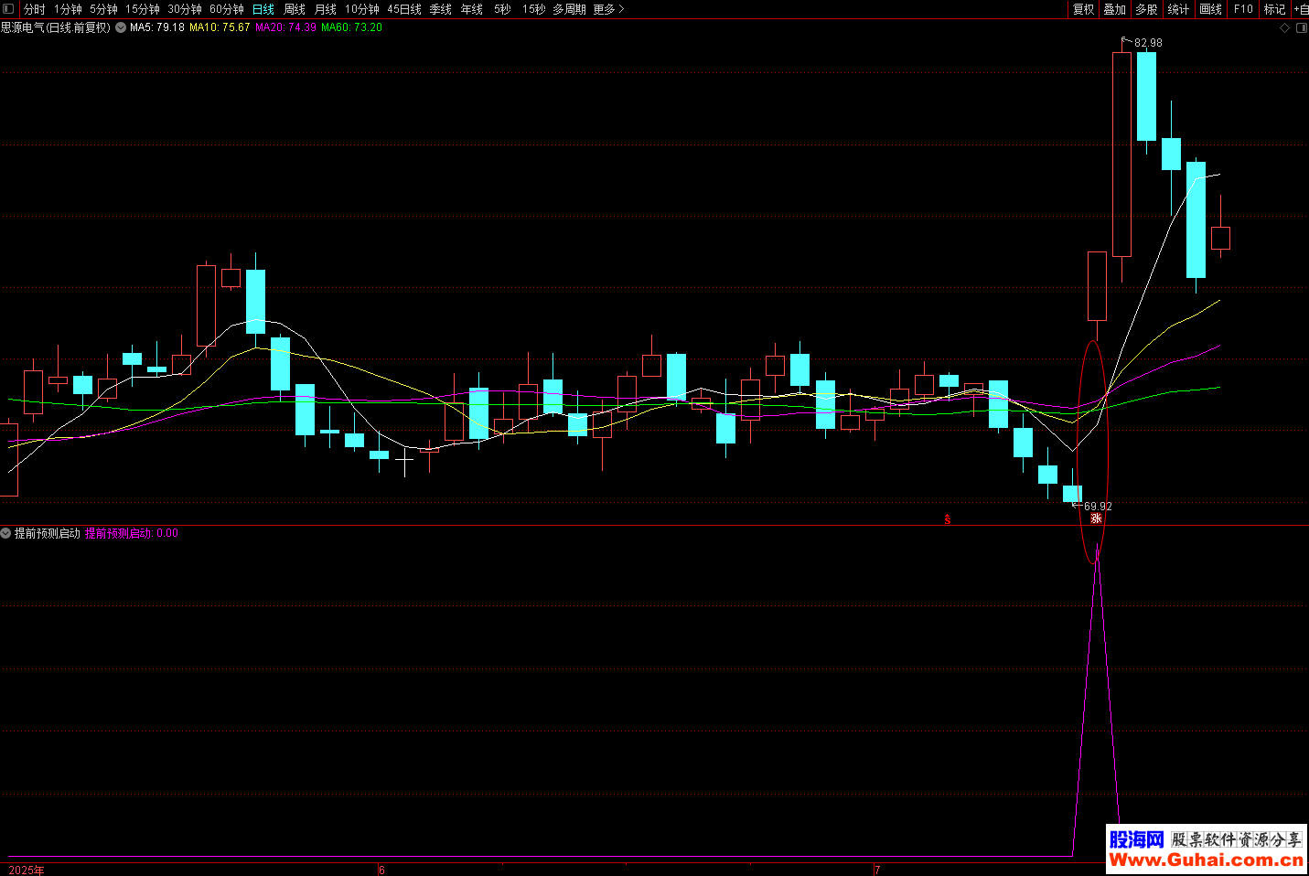This screenshot has height=876, width=1309.
Task: Toggle the right side panel icon
Action: 1302,28
